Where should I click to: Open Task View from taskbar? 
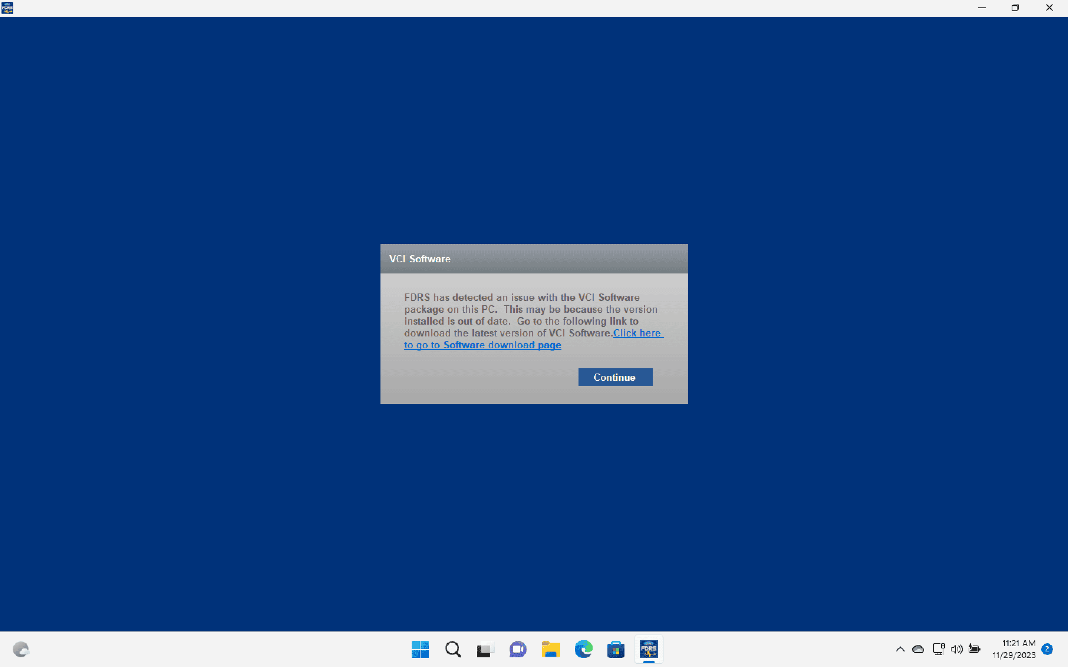pos(485,649)
